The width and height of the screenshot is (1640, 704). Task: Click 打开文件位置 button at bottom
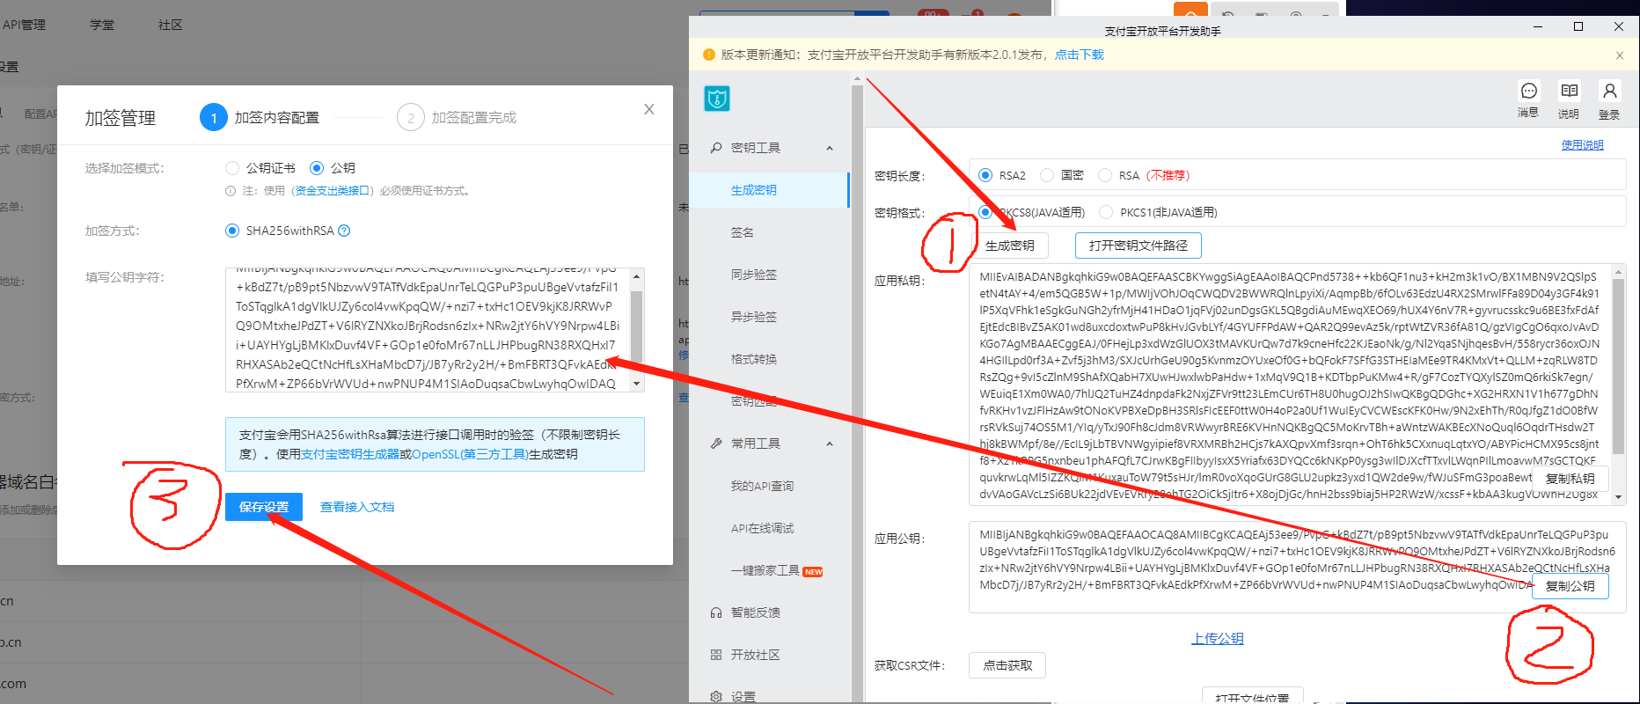(x=1252, y=697)
